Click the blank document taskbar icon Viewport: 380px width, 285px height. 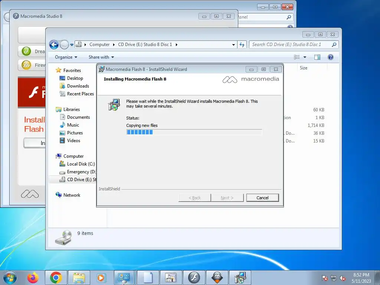coord(148,278)
